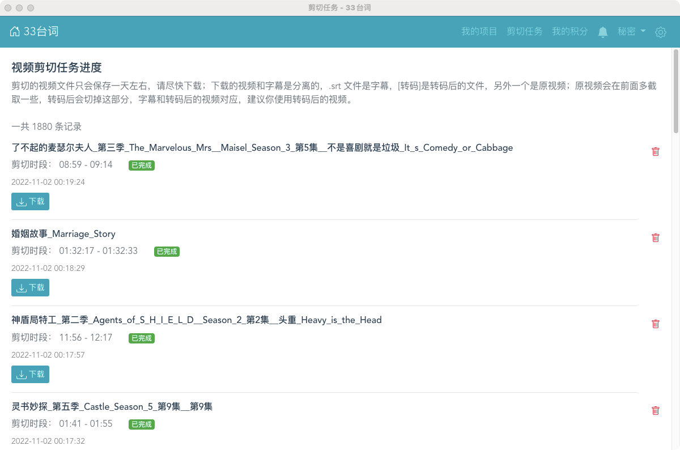Viewport: 680px width, 450px height.
Task: Open 我的积分 in navigation
Action: [x=570, y=32]
